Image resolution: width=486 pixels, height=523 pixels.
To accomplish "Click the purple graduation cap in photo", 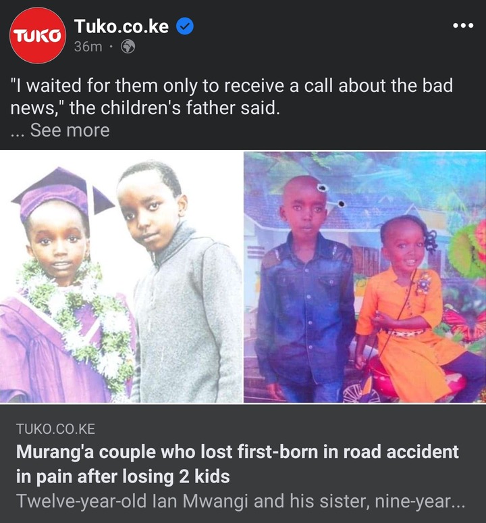I will point(61,192).
